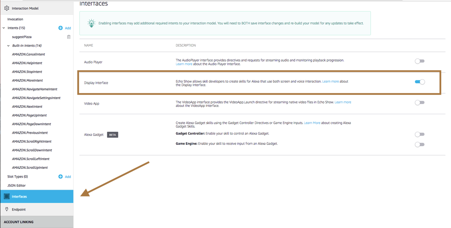The width and height of the screenshot is (451, 228).
Task: Delete suggestPizza using the trash icon
Action: pyautogui.click(x=69, y=37)
